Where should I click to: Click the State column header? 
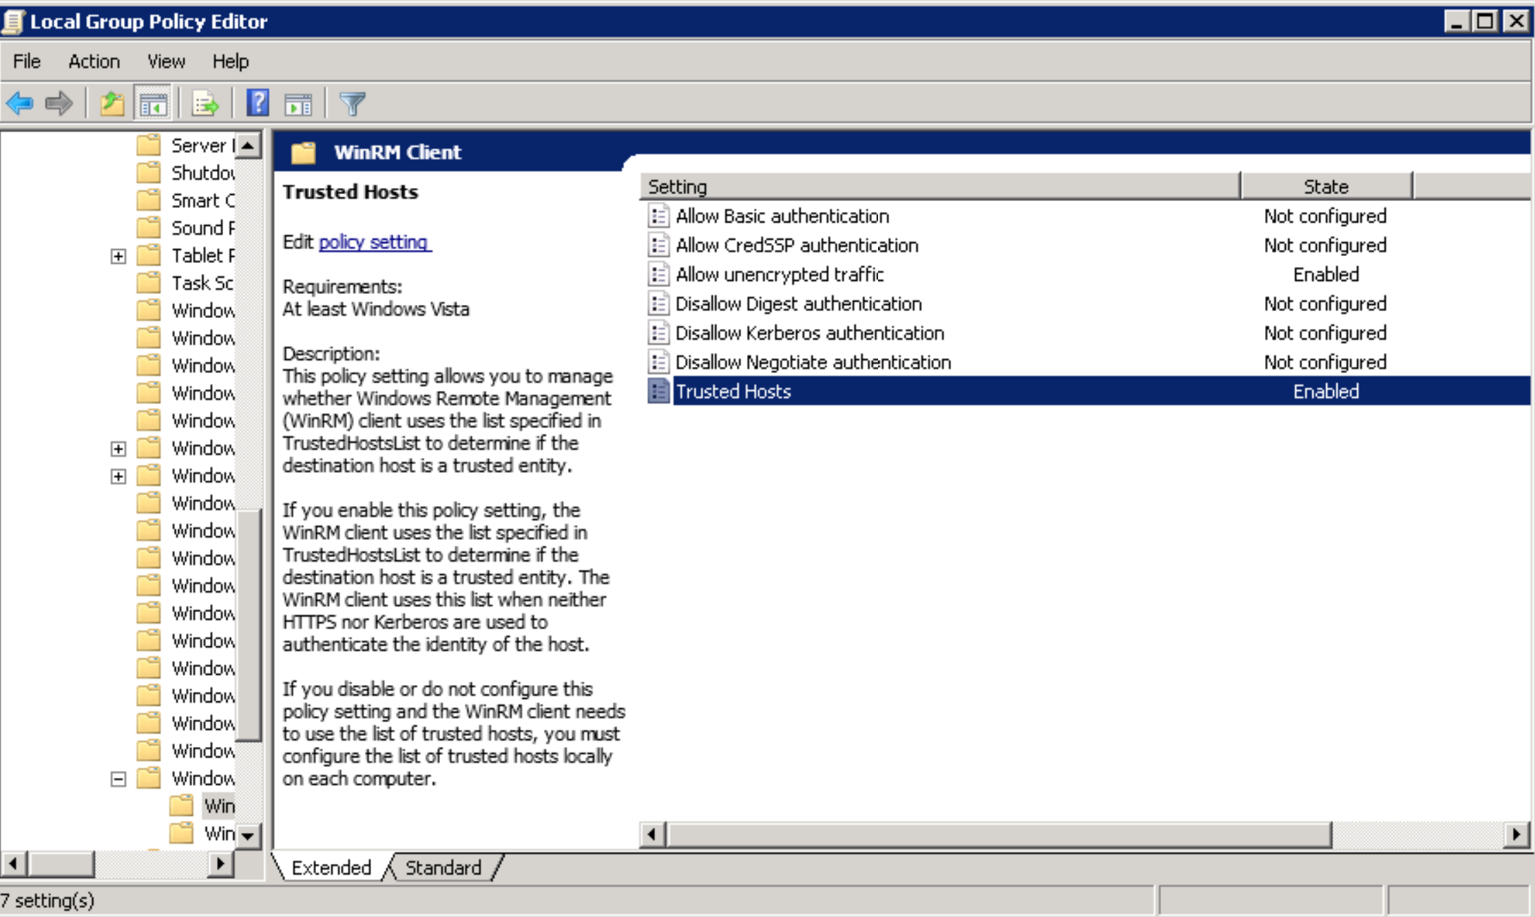1325,187
